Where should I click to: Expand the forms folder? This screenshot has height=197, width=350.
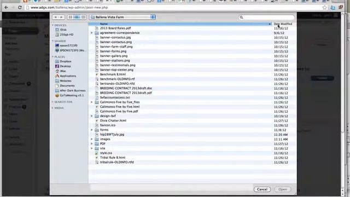pos(92,130)
